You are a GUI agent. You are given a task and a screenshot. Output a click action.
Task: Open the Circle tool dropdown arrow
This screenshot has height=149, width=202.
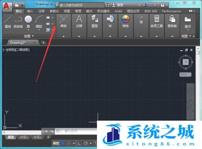[x=28, y=30]
